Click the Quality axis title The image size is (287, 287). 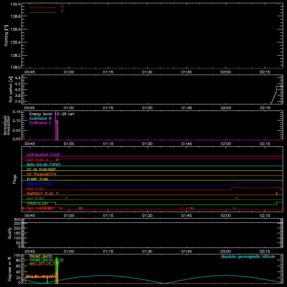[10, 233]
